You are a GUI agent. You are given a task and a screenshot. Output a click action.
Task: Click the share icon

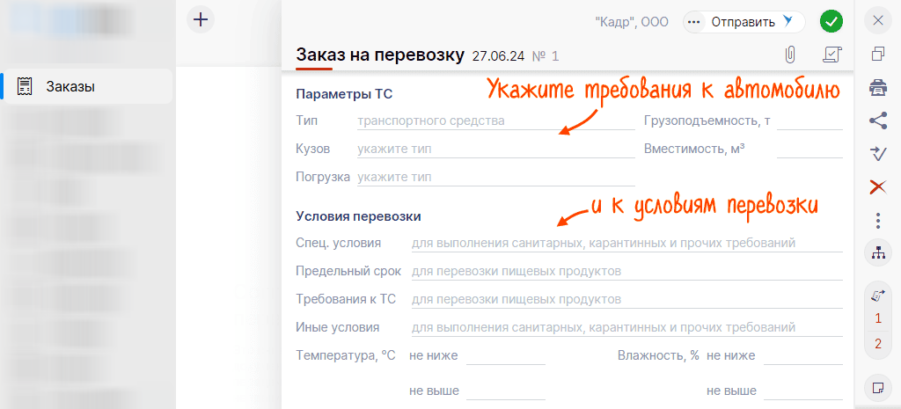877,121
